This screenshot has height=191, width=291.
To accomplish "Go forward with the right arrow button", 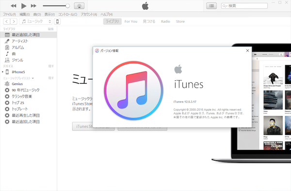I will tap(14, 21).
